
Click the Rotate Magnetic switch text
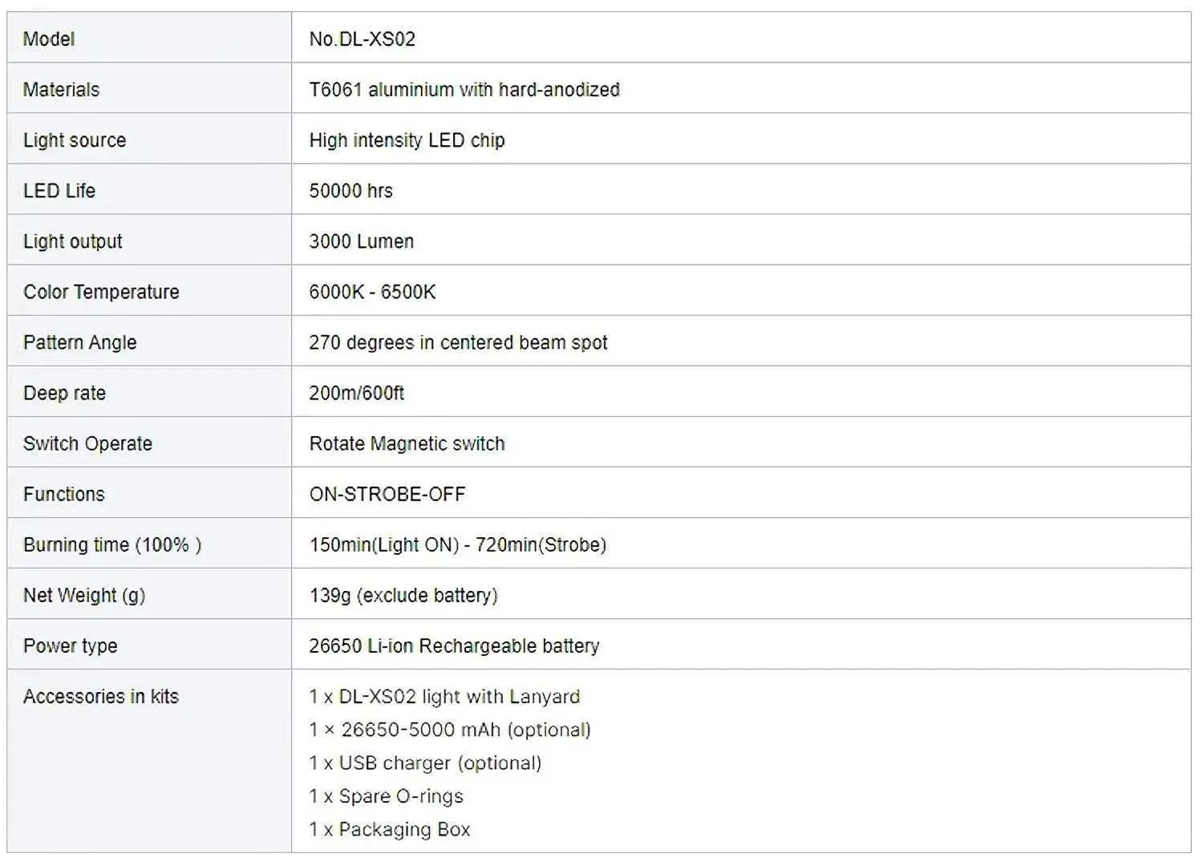point(407,443)
